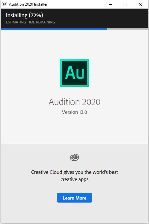Click the Audition Au logo icon
Image resolution: width=149 pixels, height=224 pixels.
click(x=74, y=73)
